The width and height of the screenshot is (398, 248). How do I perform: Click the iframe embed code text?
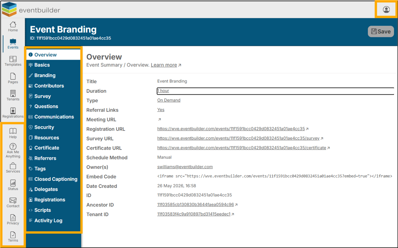tap(275, 176)
